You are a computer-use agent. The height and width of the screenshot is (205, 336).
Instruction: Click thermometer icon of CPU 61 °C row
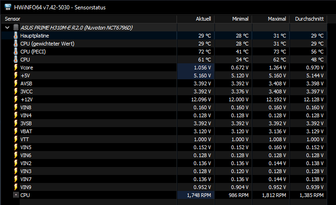(x=15, y=60)
